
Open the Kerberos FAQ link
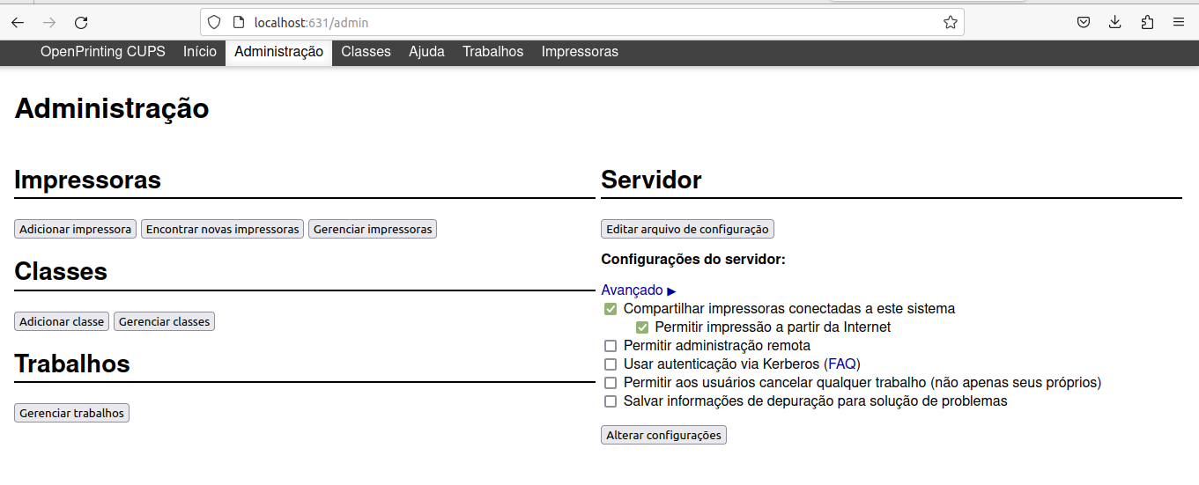pos(842,364)
